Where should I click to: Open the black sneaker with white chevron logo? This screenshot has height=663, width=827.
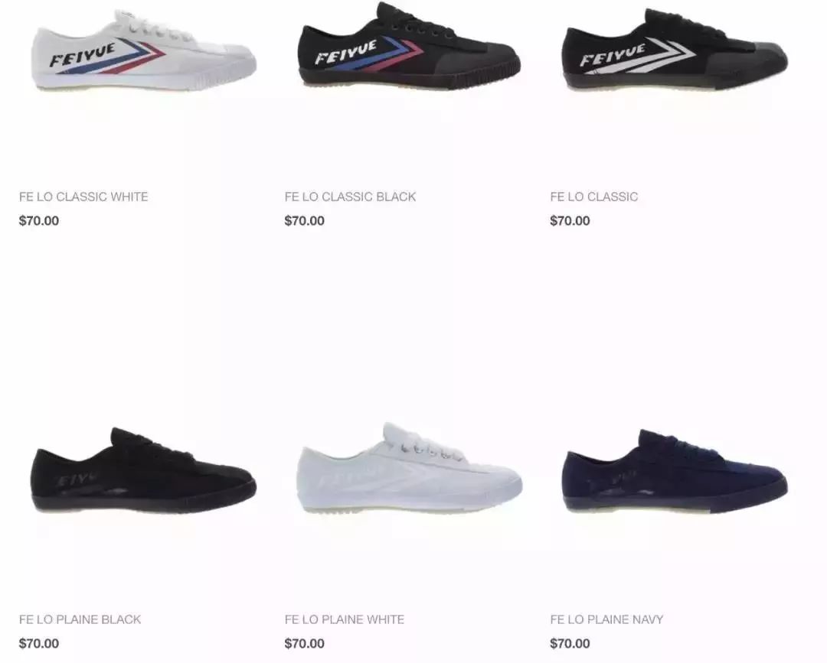[x=675, y=50]
